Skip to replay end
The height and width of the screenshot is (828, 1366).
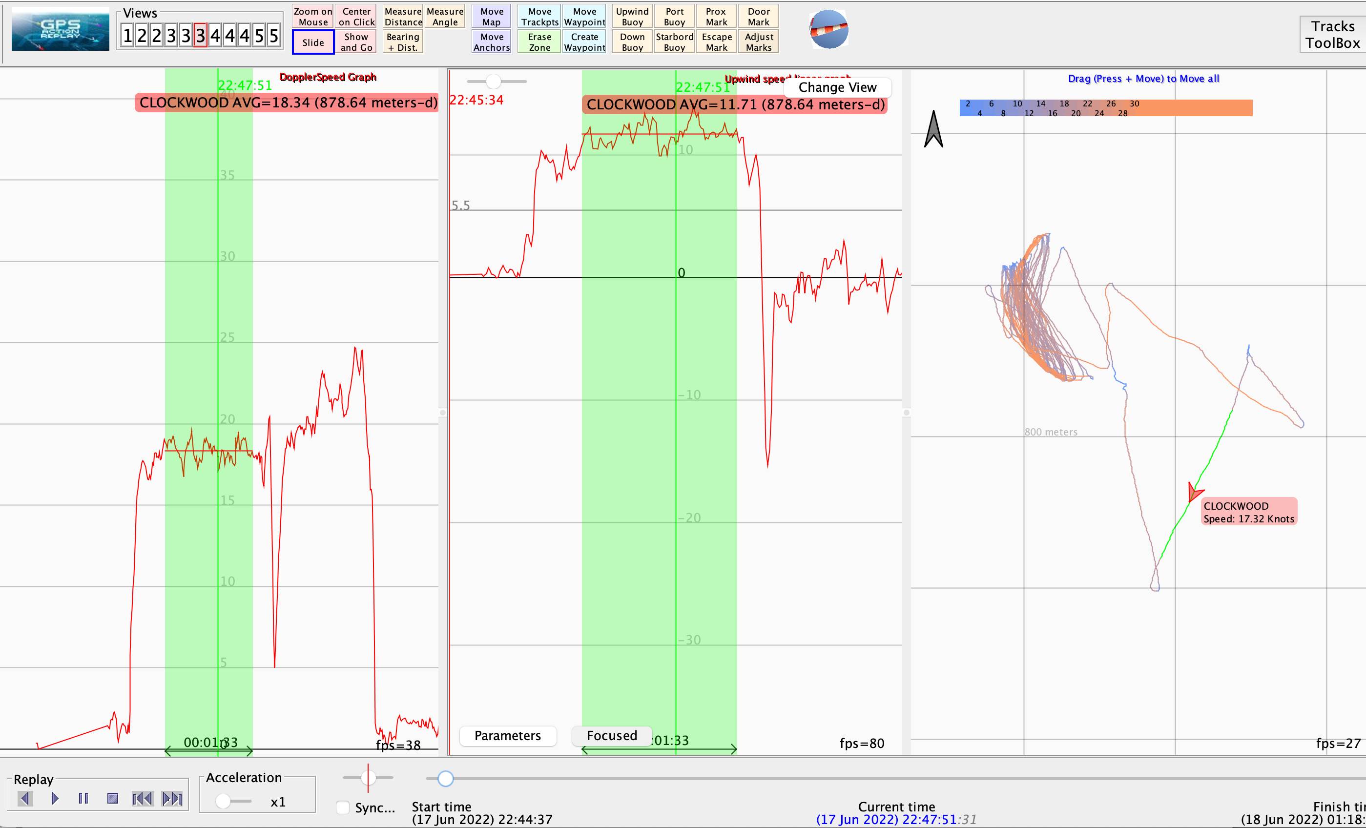point(172,798)
